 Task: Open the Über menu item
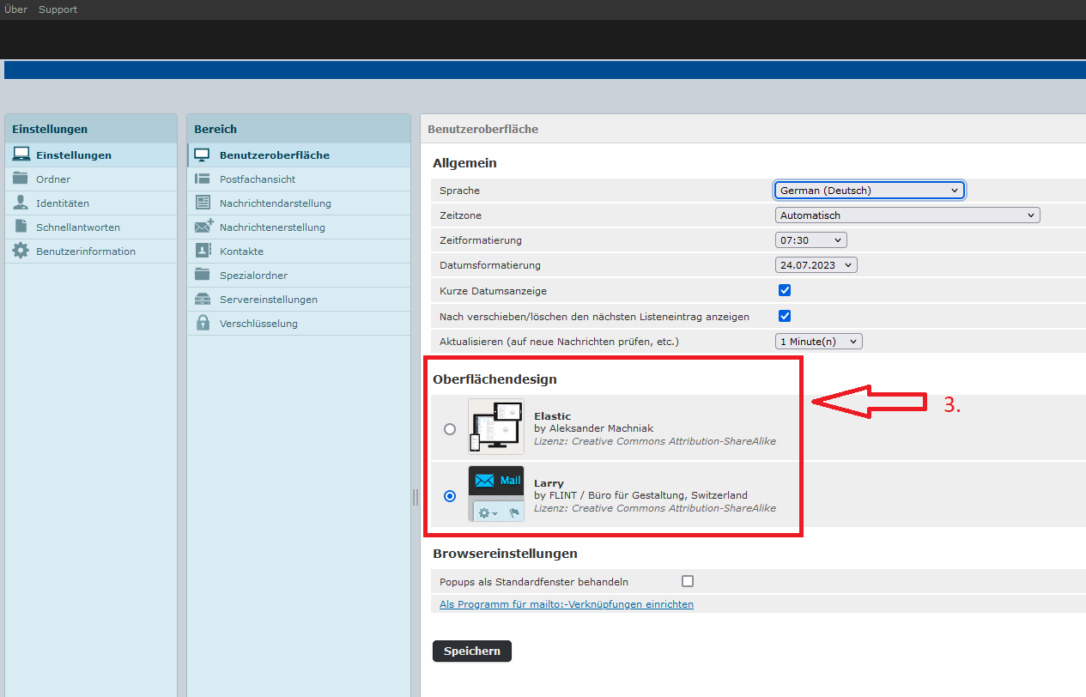pos(15,9)
